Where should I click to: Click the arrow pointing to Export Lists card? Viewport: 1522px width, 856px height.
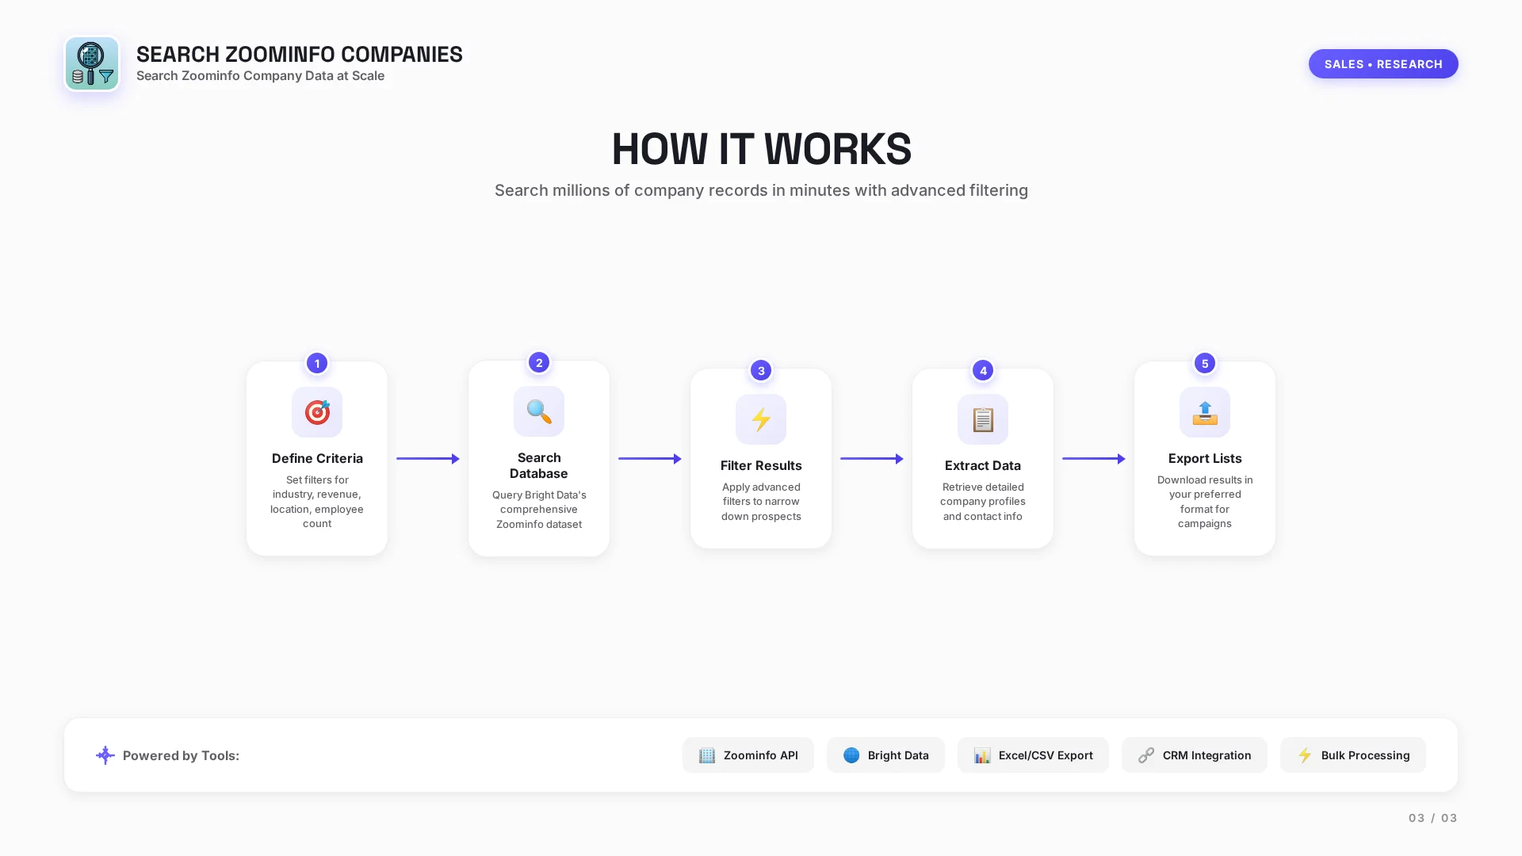(1094, 459)
